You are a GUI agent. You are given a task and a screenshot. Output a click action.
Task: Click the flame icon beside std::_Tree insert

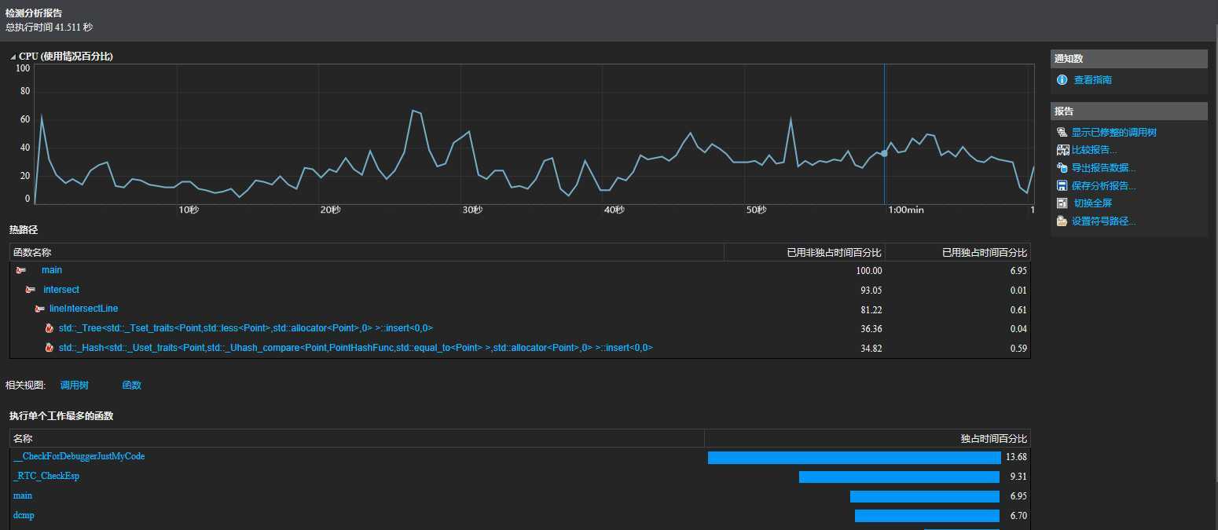tap(50, 328)
